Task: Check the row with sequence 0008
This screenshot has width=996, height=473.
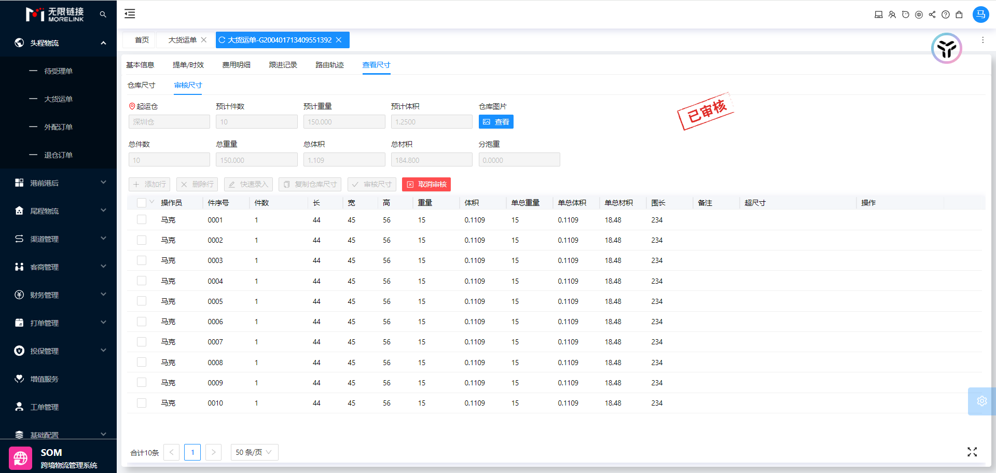Action: 141,362
